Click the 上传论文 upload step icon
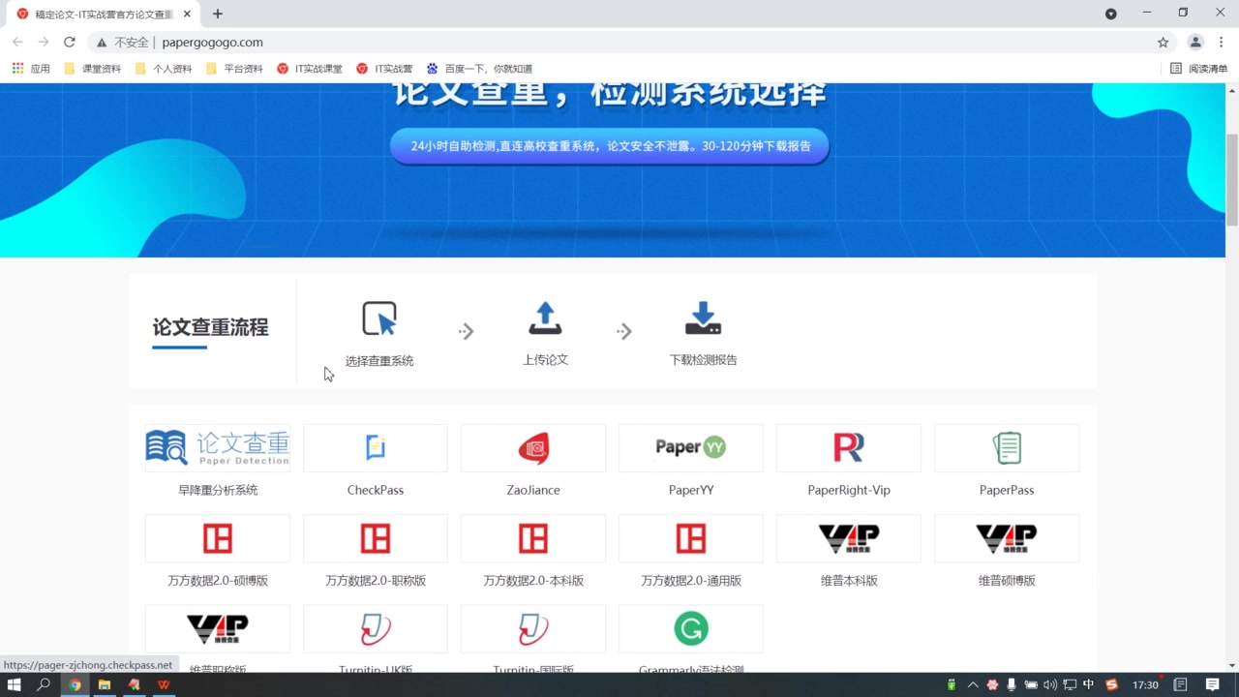Image resolution: width=1239 pixels, height=697 pixels. (545, 318)
